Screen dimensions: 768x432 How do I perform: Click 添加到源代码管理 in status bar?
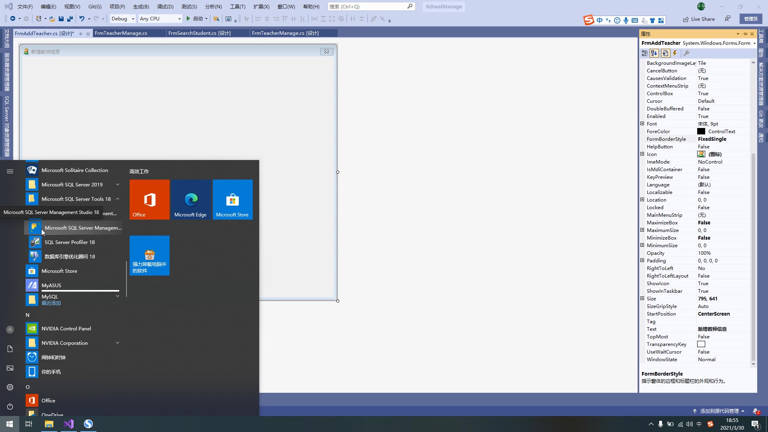point(719,411)
